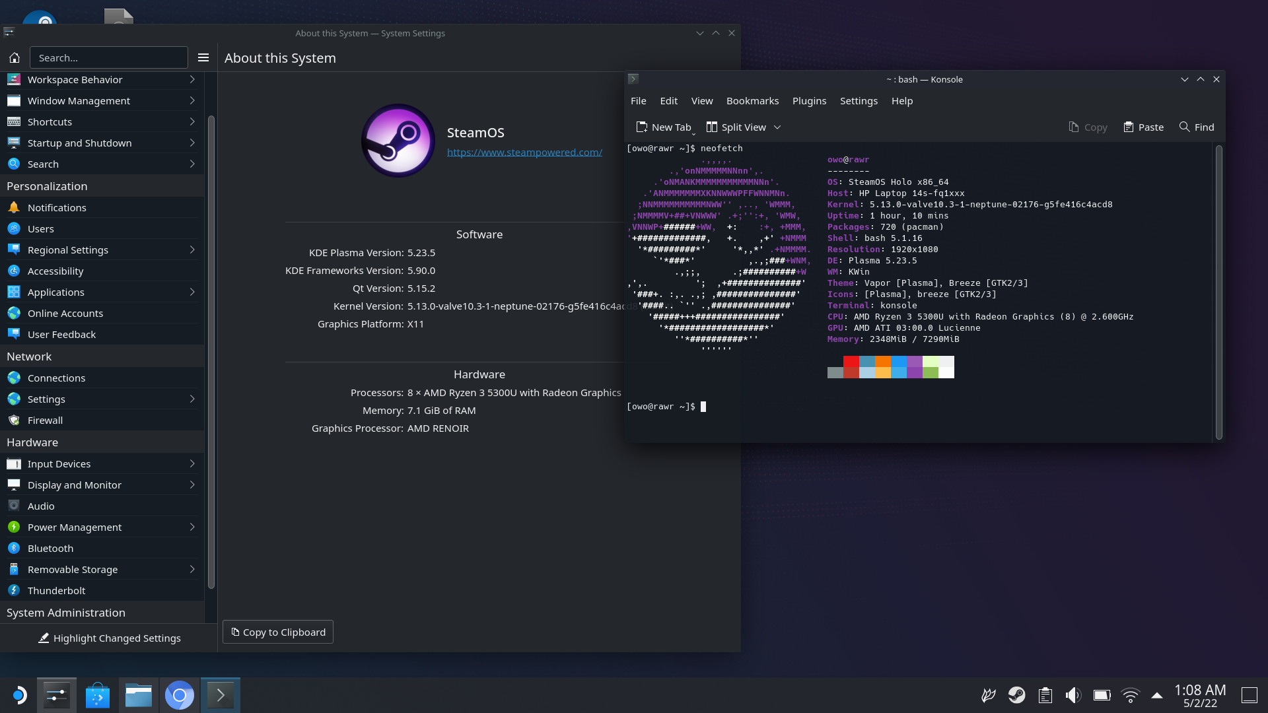Screen dimensions: 1268x713
Task: Expand the Personalization settings section
Action: coord(46,185)
